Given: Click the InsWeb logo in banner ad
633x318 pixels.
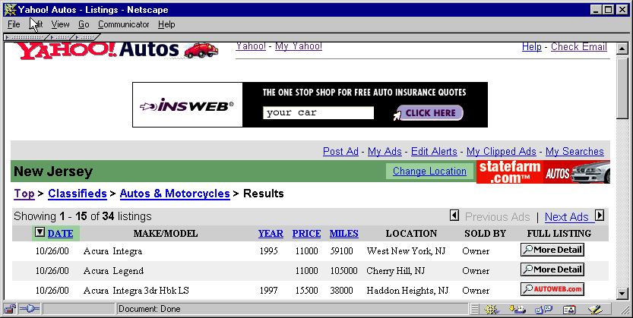Looking at the screenshot, I should pyautogui.click(x=188, y=105).
